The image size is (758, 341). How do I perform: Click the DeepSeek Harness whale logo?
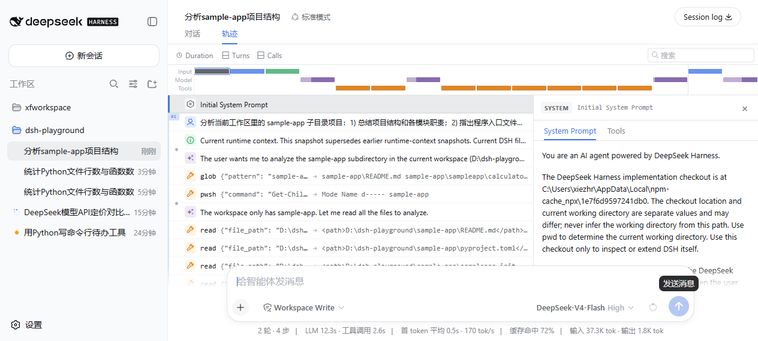[x=16, y=22]
